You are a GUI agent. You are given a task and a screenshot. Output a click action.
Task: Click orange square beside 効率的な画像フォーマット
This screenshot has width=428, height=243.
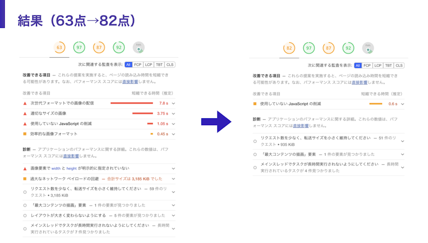point(25,134)
